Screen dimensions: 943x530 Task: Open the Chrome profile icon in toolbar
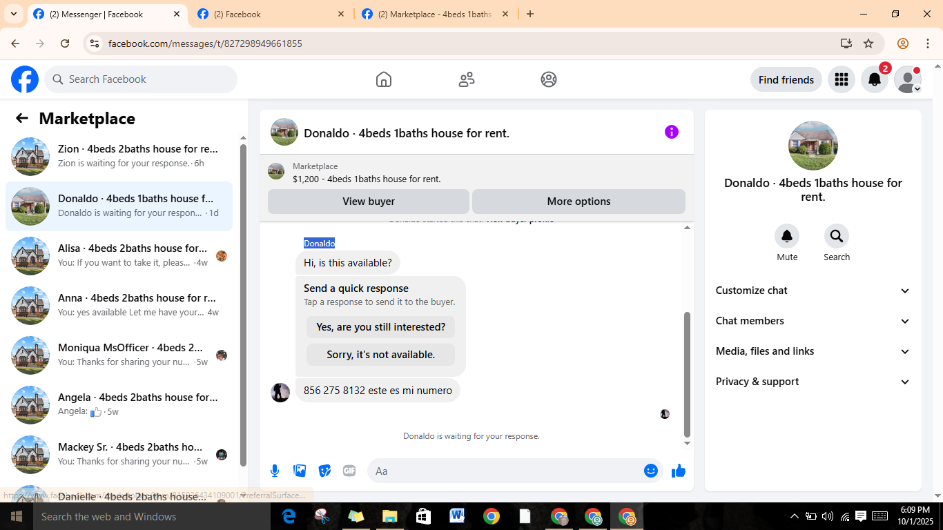(x=903, y=43)
